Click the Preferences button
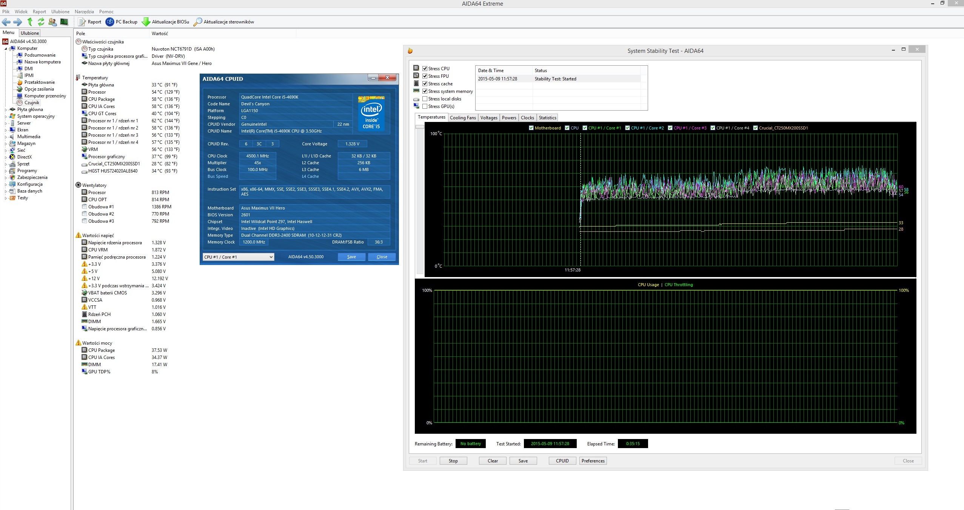 [593, 461]
